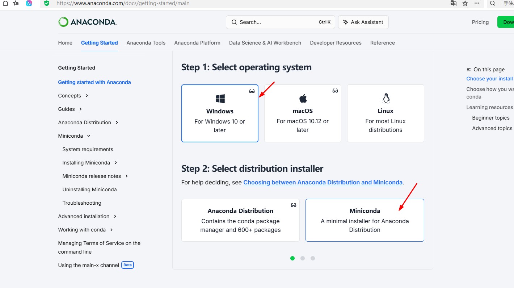The width and height of the screenshot is (514, 288).
Task: Open the browser three-dot more menu
Action: [x=477, y=3]
